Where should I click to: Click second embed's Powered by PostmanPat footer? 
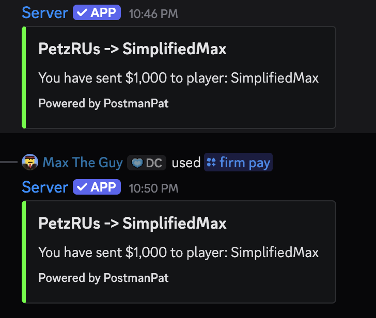tap(103, 278)
